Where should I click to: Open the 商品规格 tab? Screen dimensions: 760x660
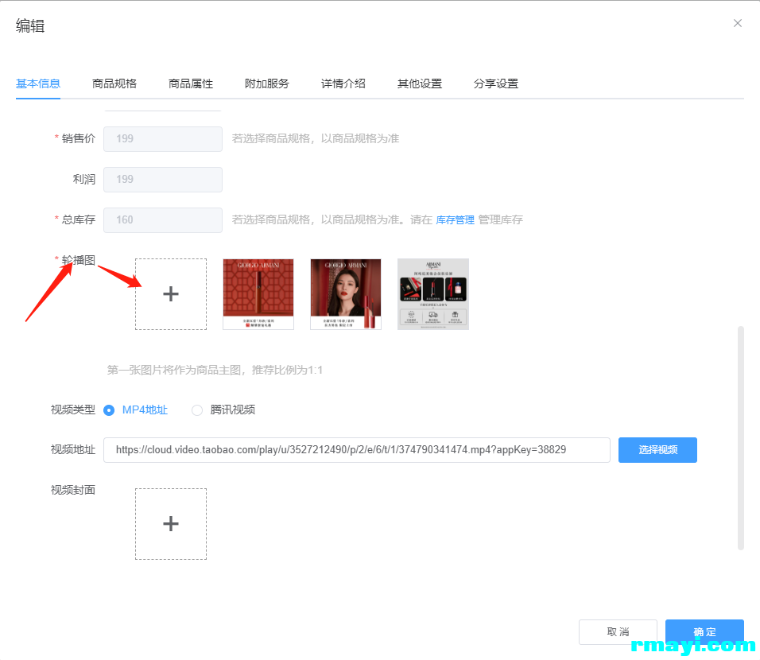[114, 83]
